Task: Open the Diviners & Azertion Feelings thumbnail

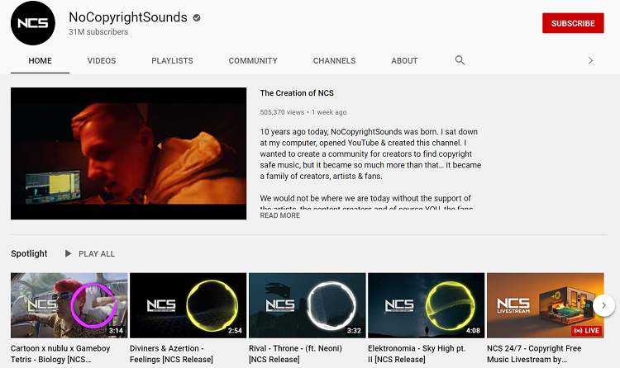Action: [188, 305]
